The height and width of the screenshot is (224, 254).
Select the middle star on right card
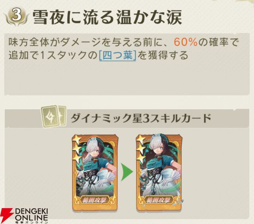tap(141, 149)
